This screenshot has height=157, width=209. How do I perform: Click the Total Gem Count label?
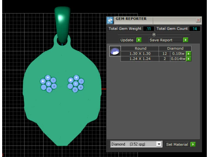point(172,28)
